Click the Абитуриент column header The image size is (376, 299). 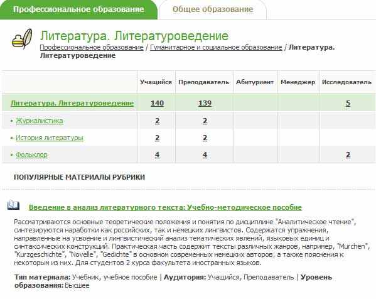click(255, 82)
